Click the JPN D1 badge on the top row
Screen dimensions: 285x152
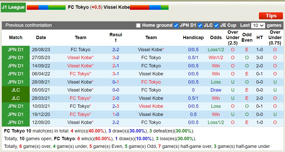[15, 50]
